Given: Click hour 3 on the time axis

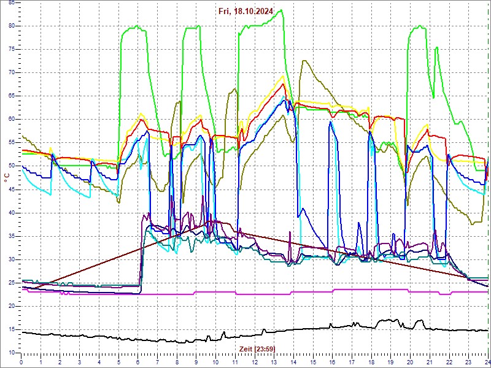Looking at the screenshot, I should (80, 362).
